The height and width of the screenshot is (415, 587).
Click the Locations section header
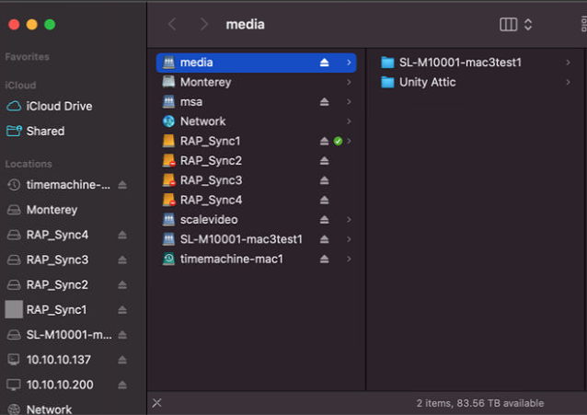pos(29,164)
